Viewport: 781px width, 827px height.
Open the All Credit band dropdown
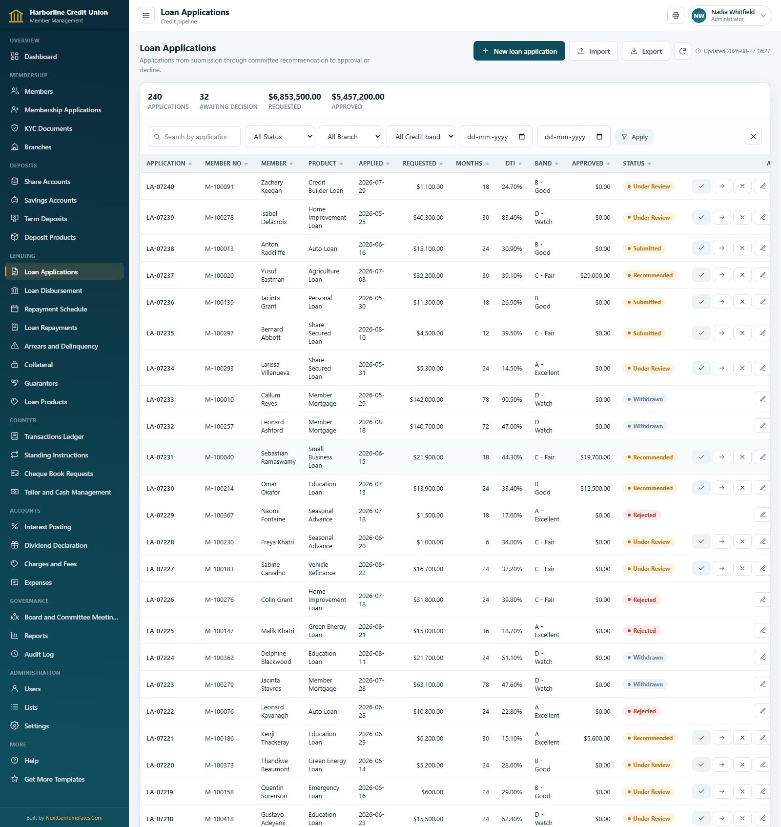421,137
